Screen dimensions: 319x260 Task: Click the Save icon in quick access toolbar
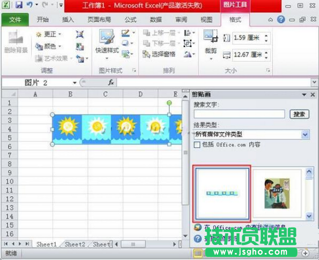19,5
